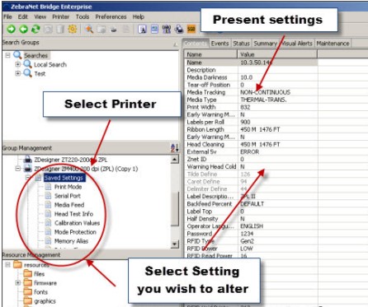This screenshot has width=368, height=307.
Task: Click the ZM400 printer icon in group tree
Action: coord(27,169)
